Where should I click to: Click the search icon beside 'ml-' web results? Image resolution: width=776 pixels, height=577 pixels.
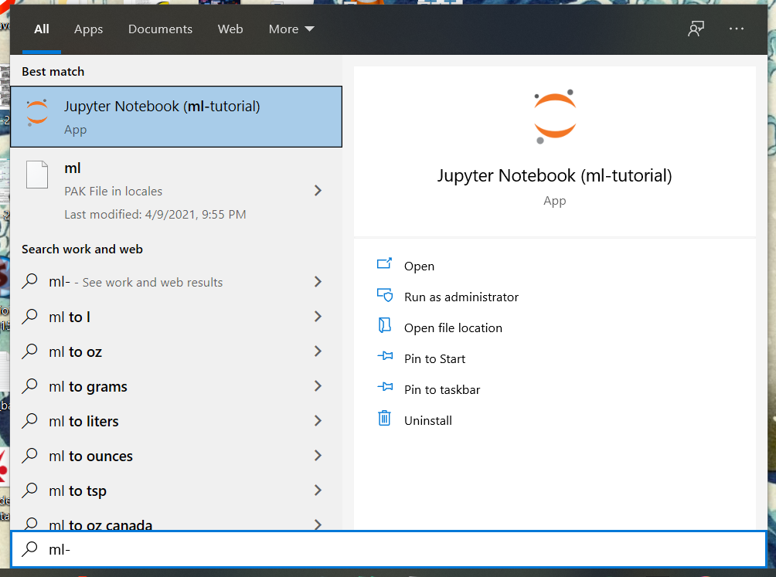point(29,281)
